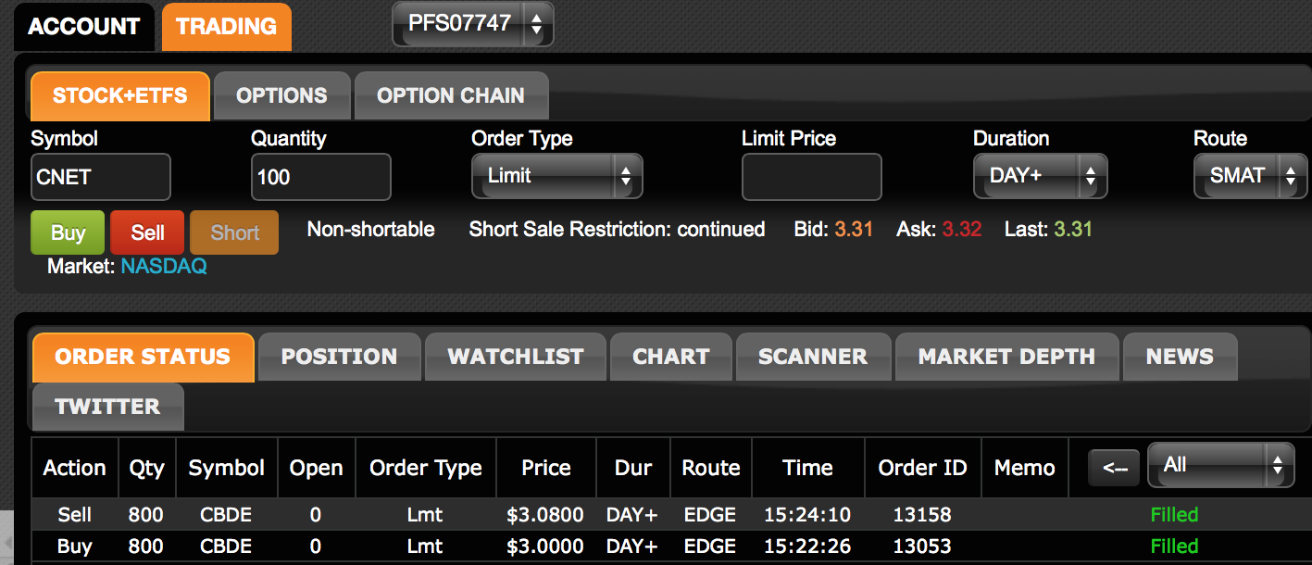Click the Short button

234,232
